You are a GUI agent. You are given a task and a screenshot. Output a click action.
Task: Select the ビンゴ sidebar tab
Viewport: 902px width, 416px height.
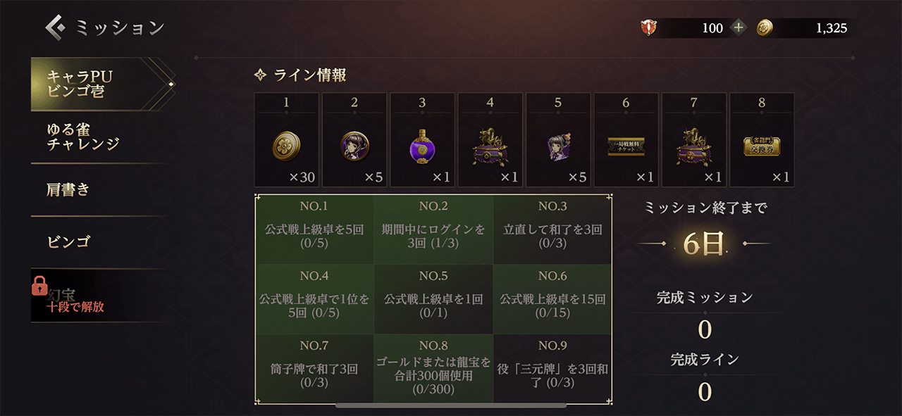[99, 242]
